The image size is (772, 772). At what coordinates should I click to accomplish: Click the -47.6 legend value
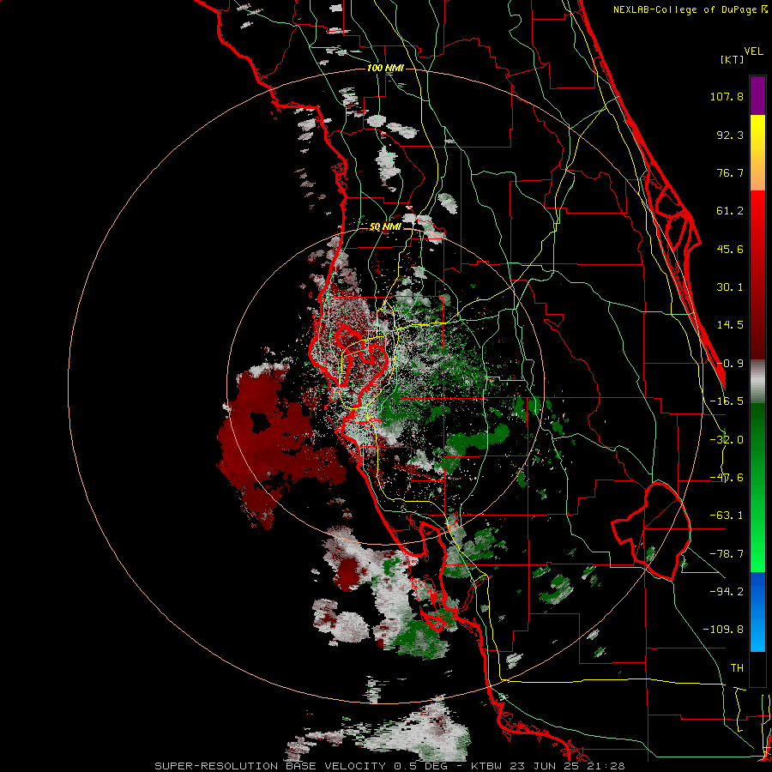(x=727, y=478)
